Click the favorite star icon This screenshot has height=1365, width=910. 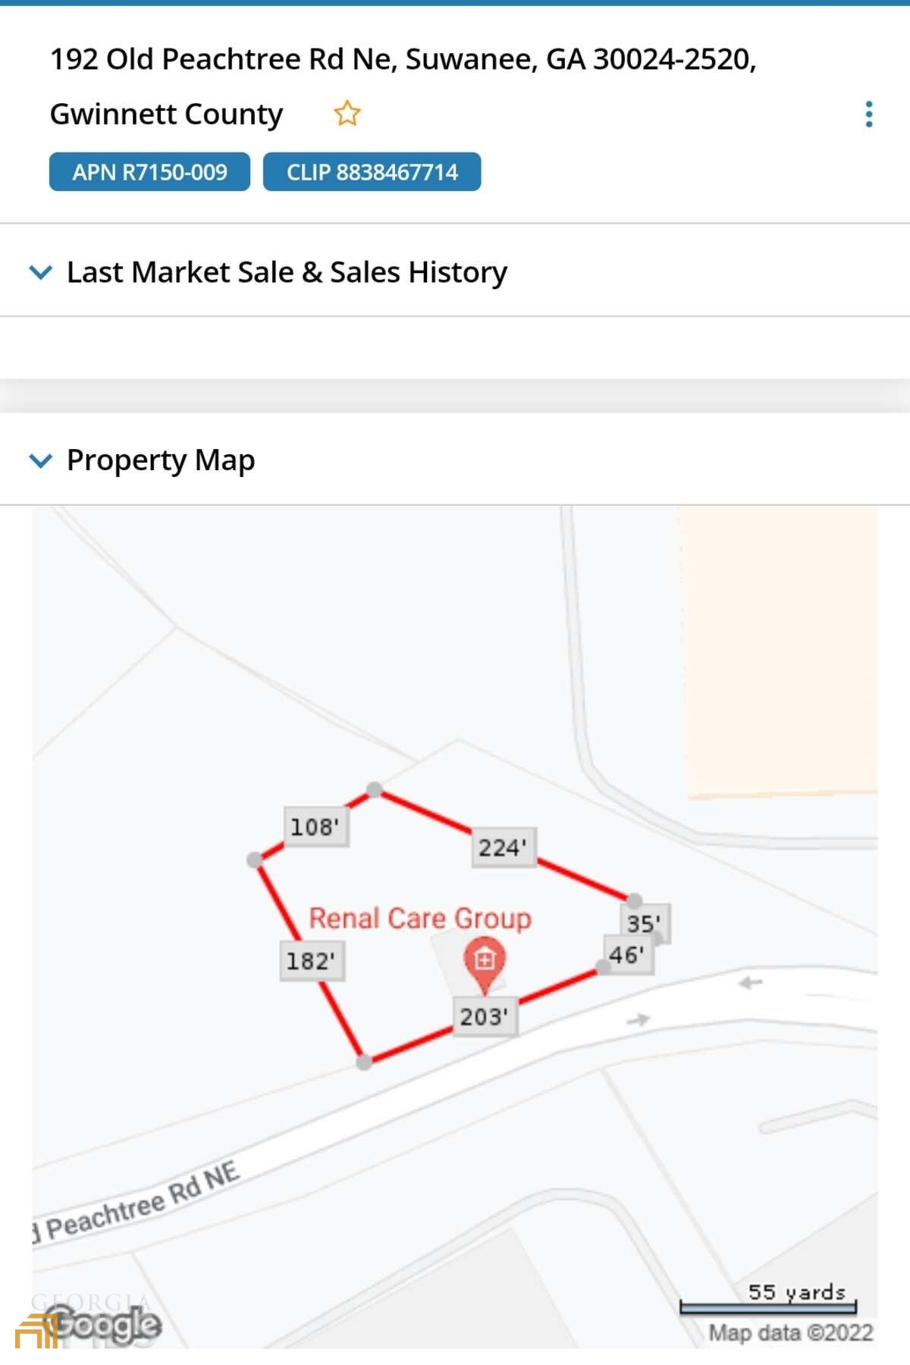pyautogui.click(x=347, y=114)
